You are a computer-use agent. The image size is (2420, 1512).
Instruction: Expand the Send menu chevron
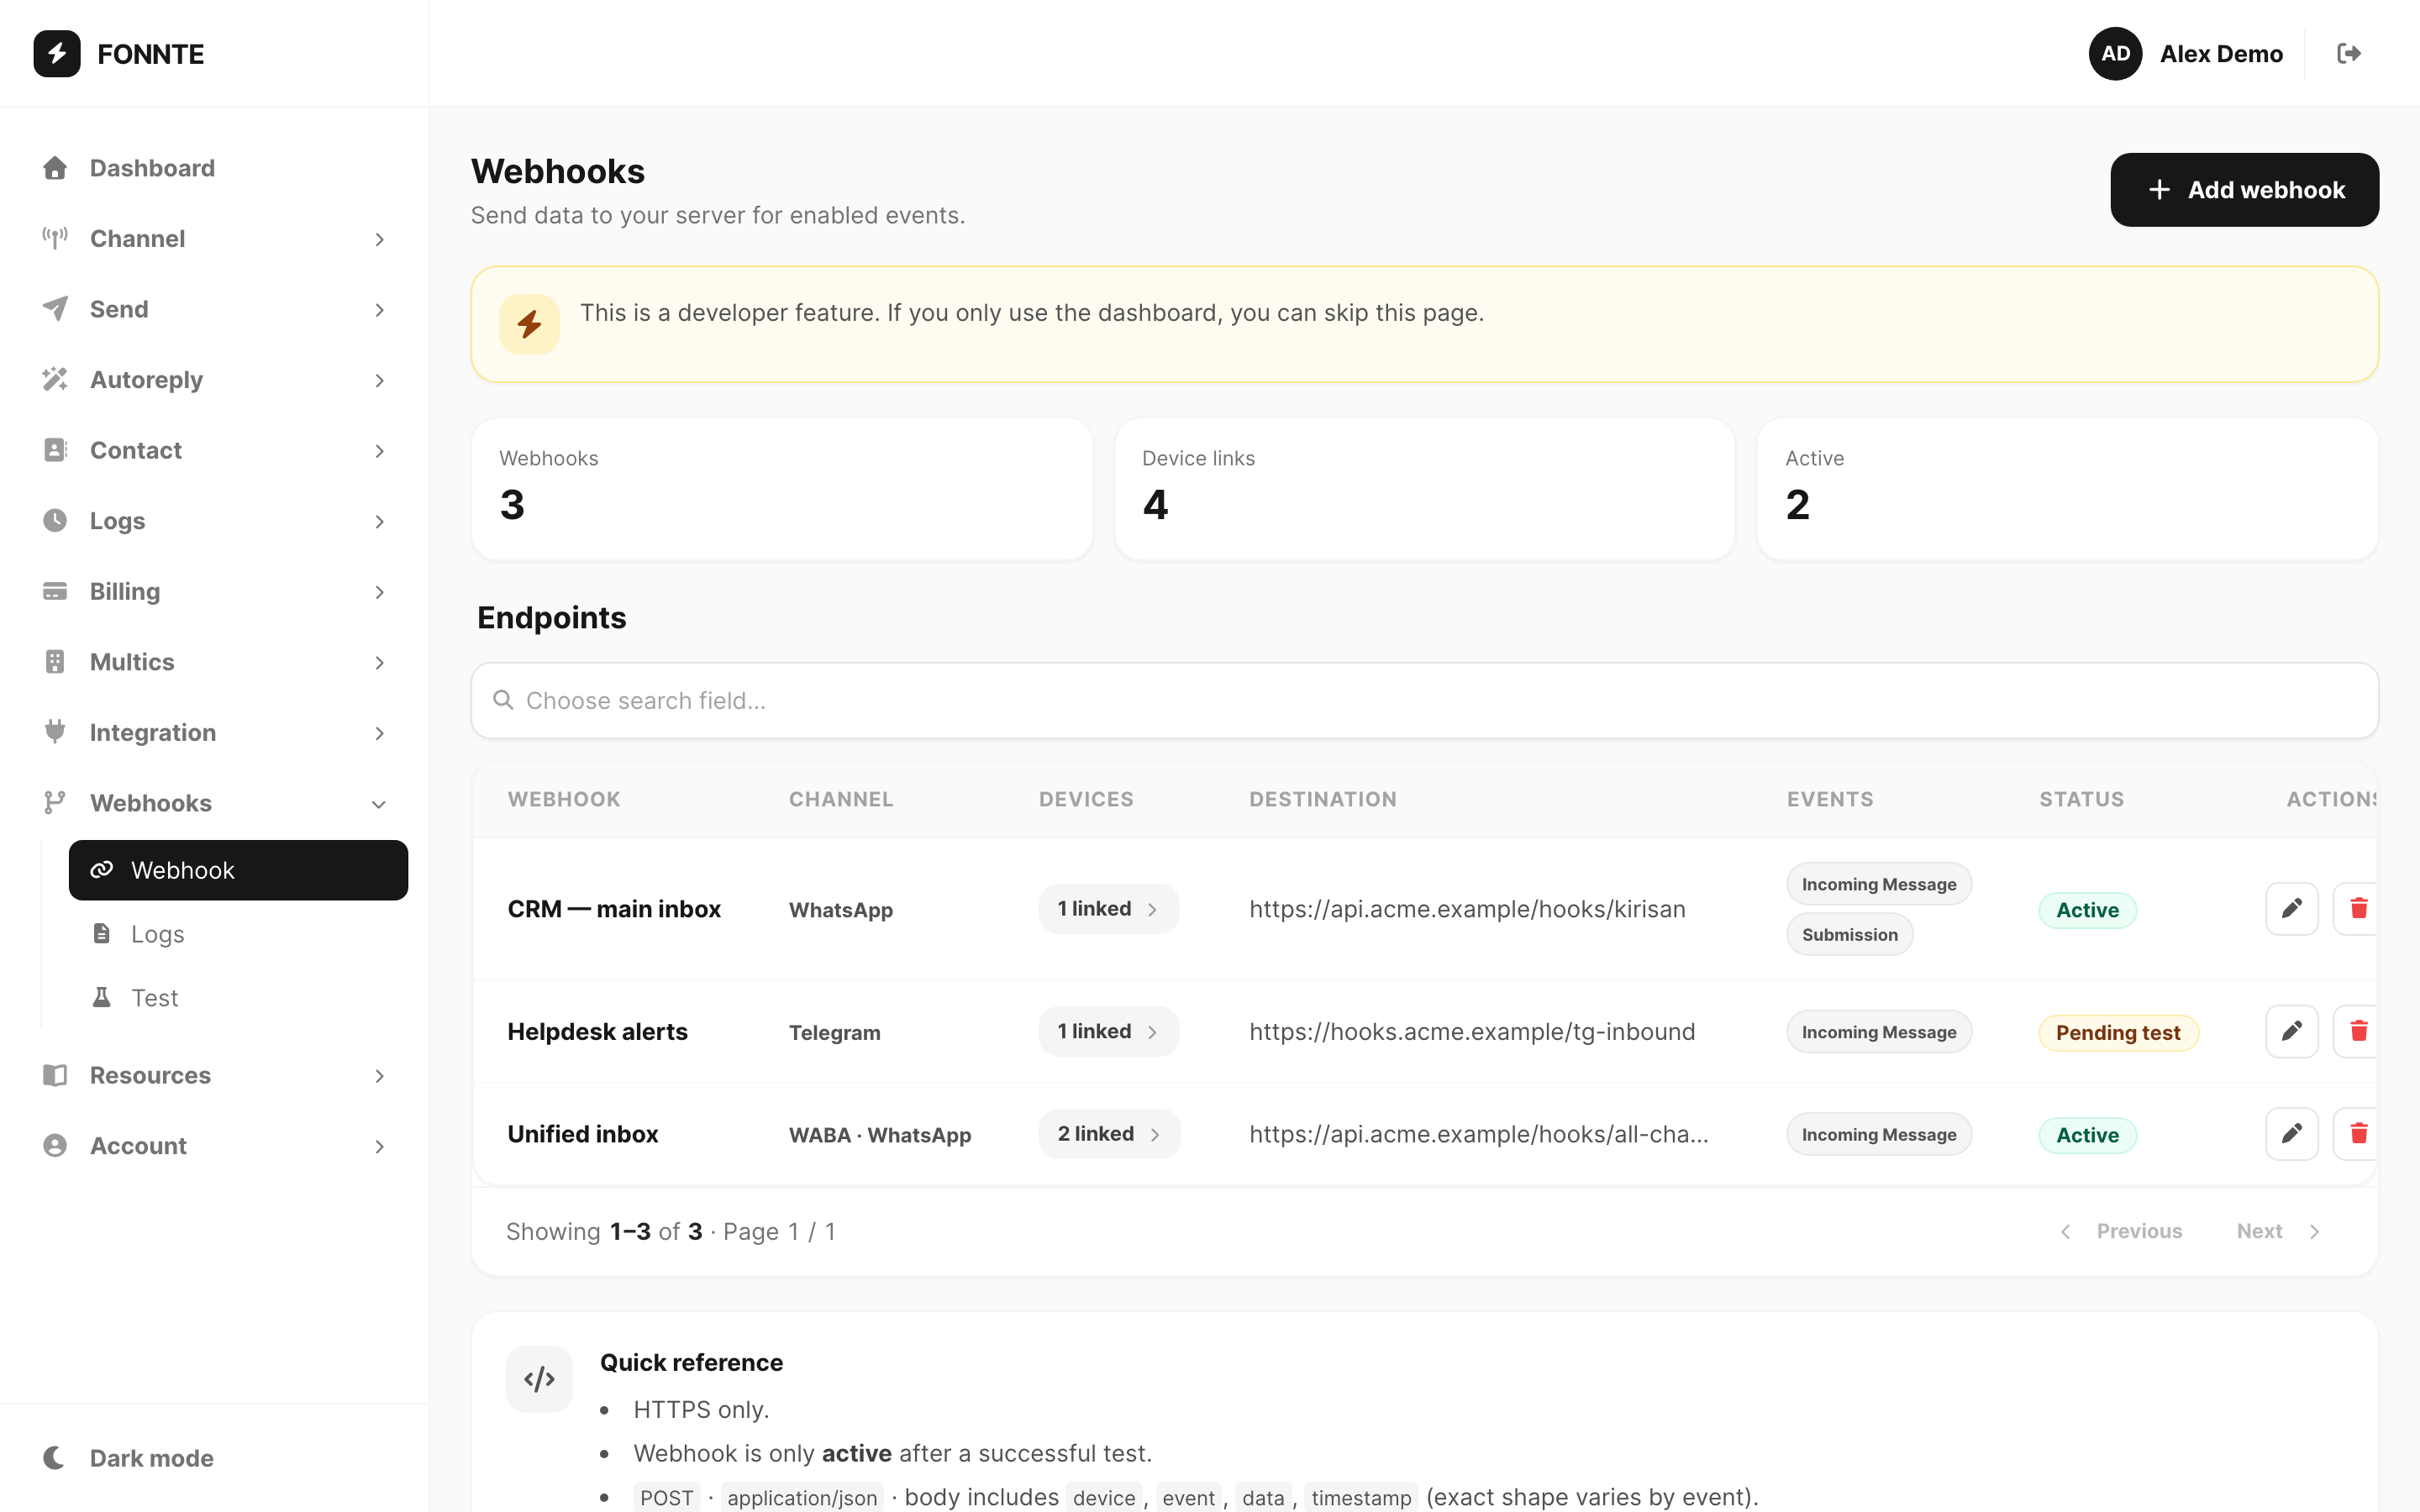coord(379,310)
